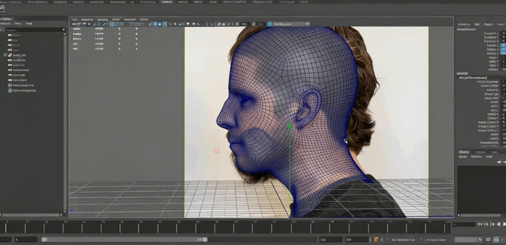Switch to the Display tab in layer editor

463,152
